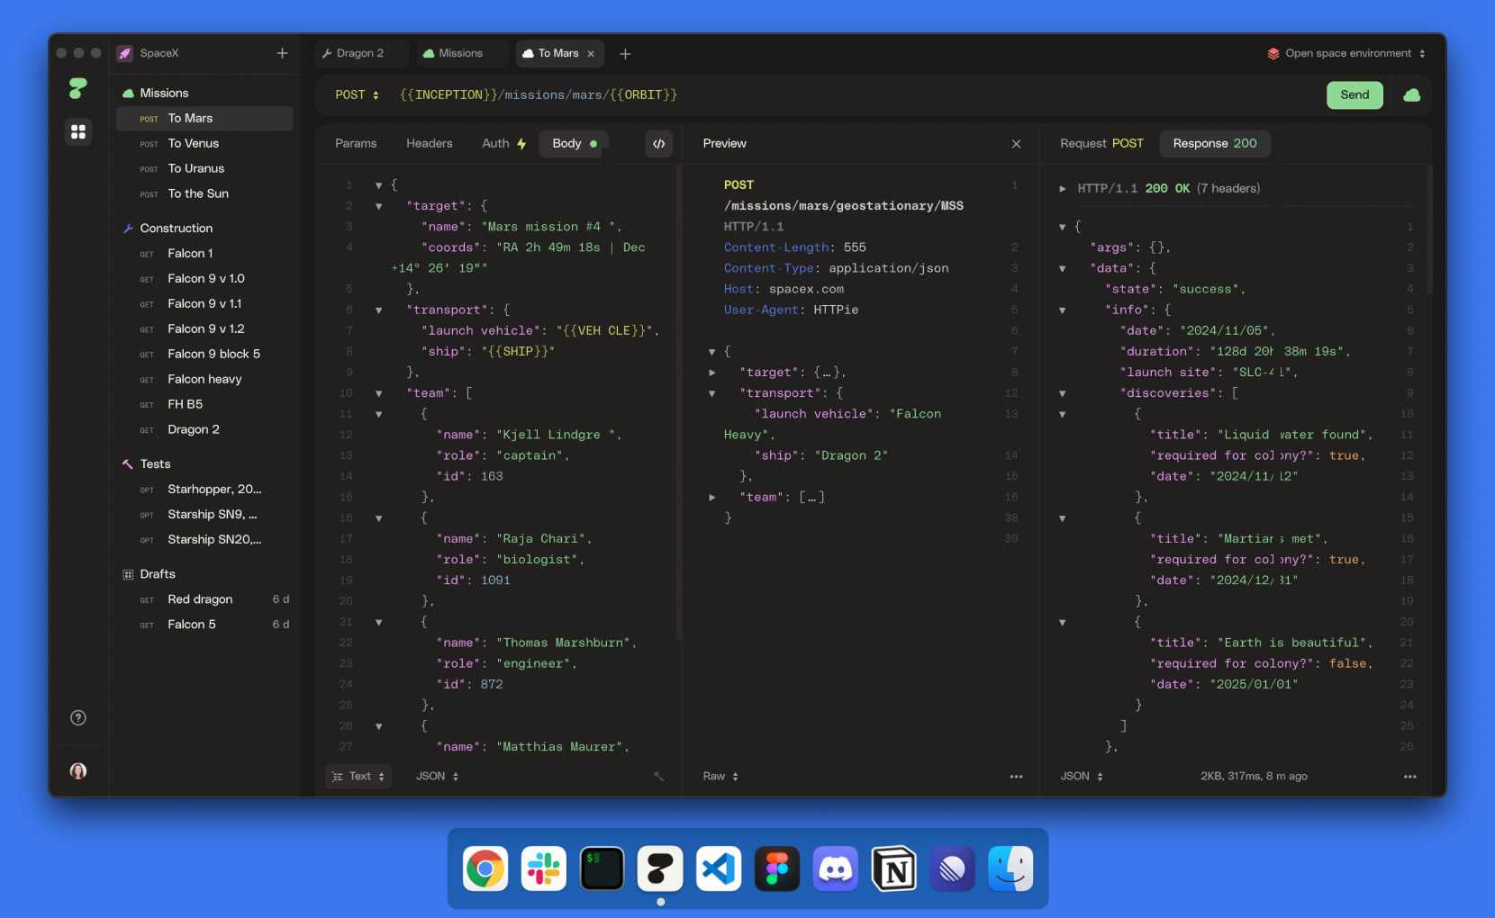
Task: Collapse the "transport" object in body editor
Action: 379,310
